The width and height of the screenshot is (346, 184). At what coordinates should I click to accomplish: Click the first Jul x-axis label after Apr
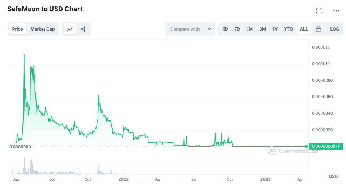point(52,179)
